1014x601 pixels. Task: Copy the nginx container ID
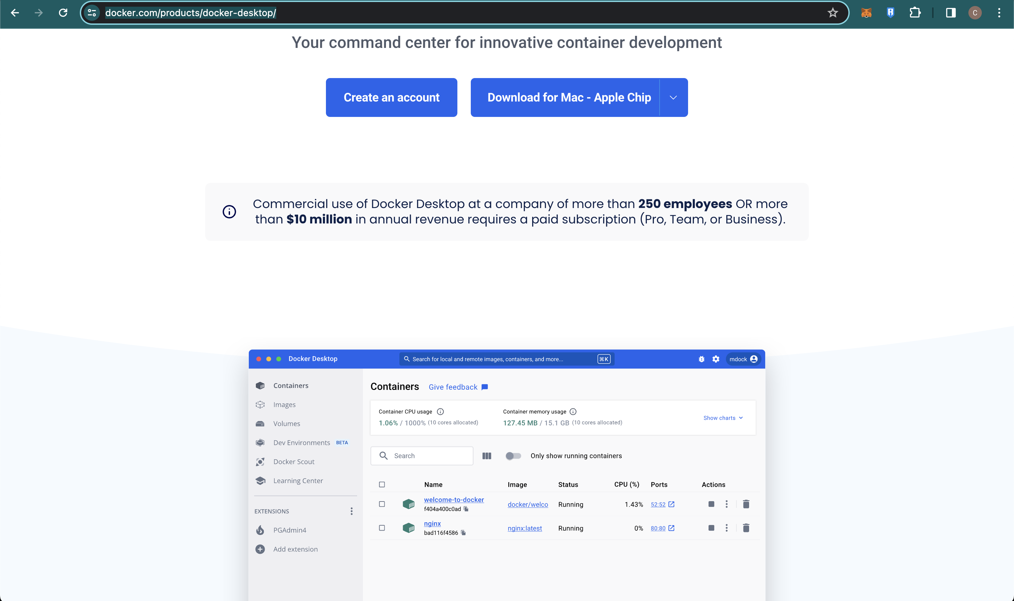(x=463, y=533)
